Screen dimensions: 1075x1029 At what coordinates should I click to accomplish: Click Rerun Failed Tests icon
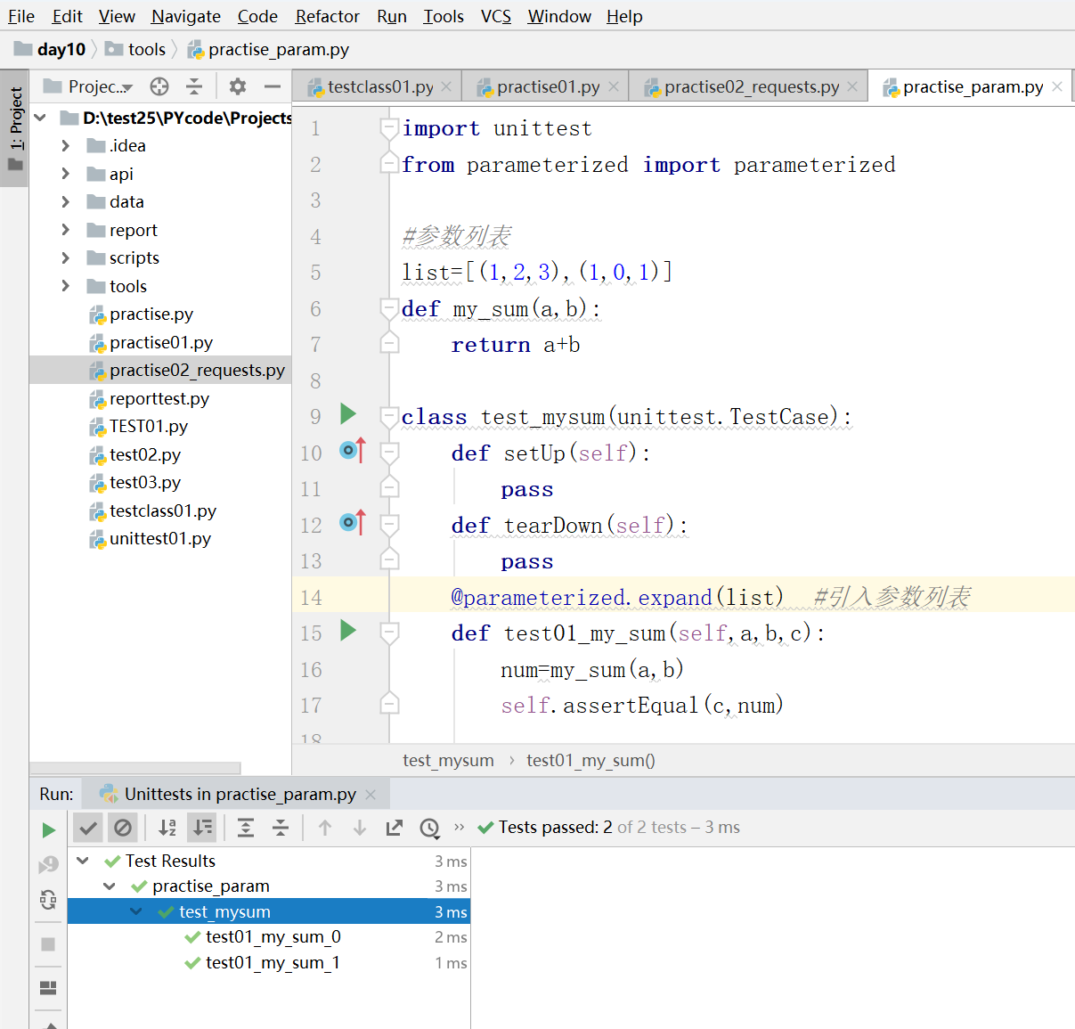point(48,864)
